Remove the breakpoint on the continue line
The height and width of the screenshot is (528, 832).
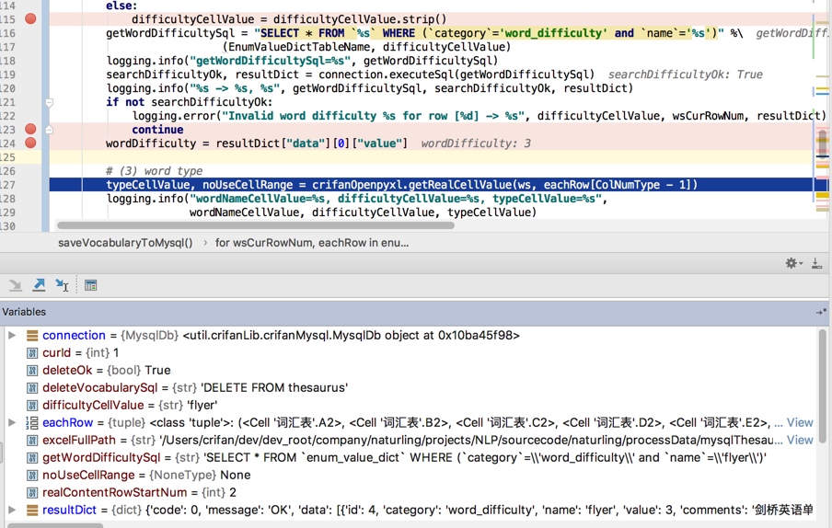30,129
